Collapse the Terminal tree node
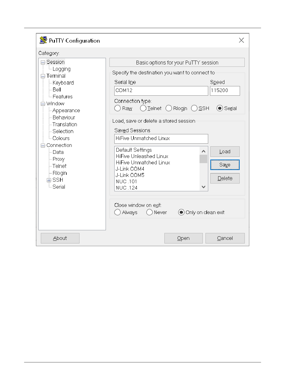285x376 pixels. pyautogui.click(x=43, y=76)
